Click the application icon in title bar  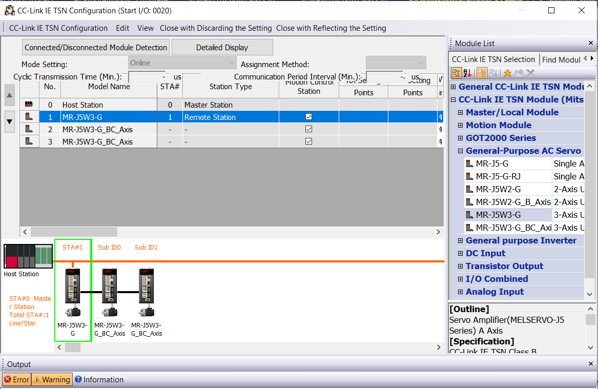[10, 11]
